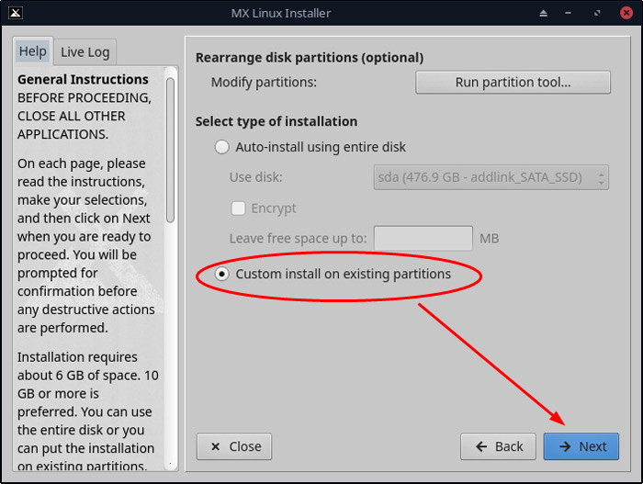643x484 pixels.
Task: Minimize the MX Linux Installer window
Action: [x=571, y=13]
